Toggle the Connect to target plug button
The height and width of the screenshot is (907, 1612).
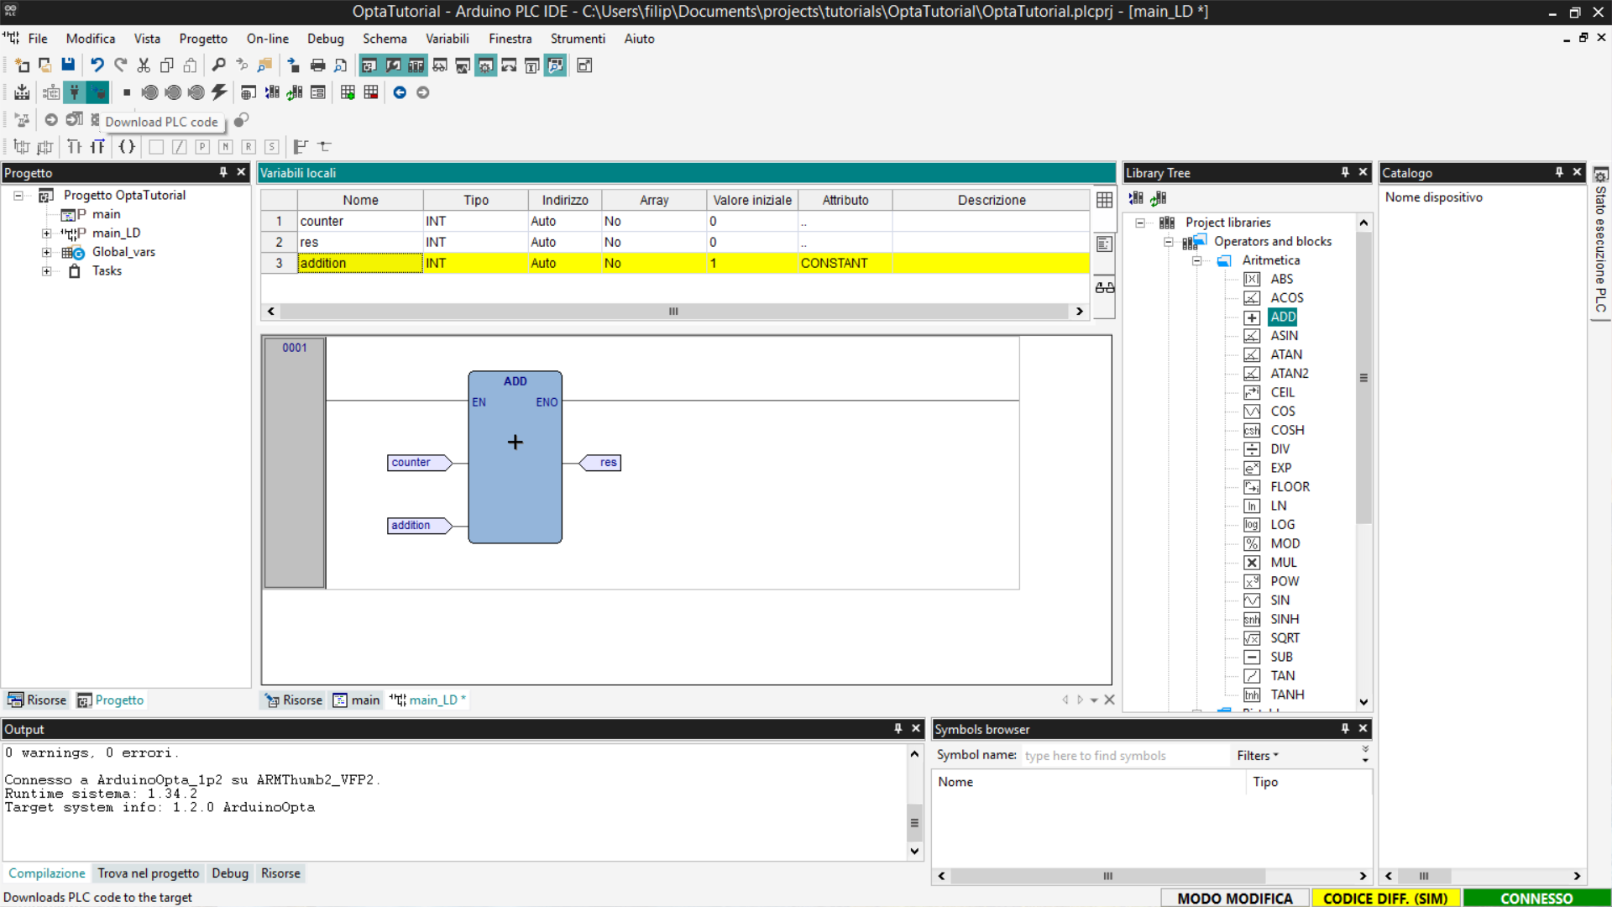tap(75, 92)
